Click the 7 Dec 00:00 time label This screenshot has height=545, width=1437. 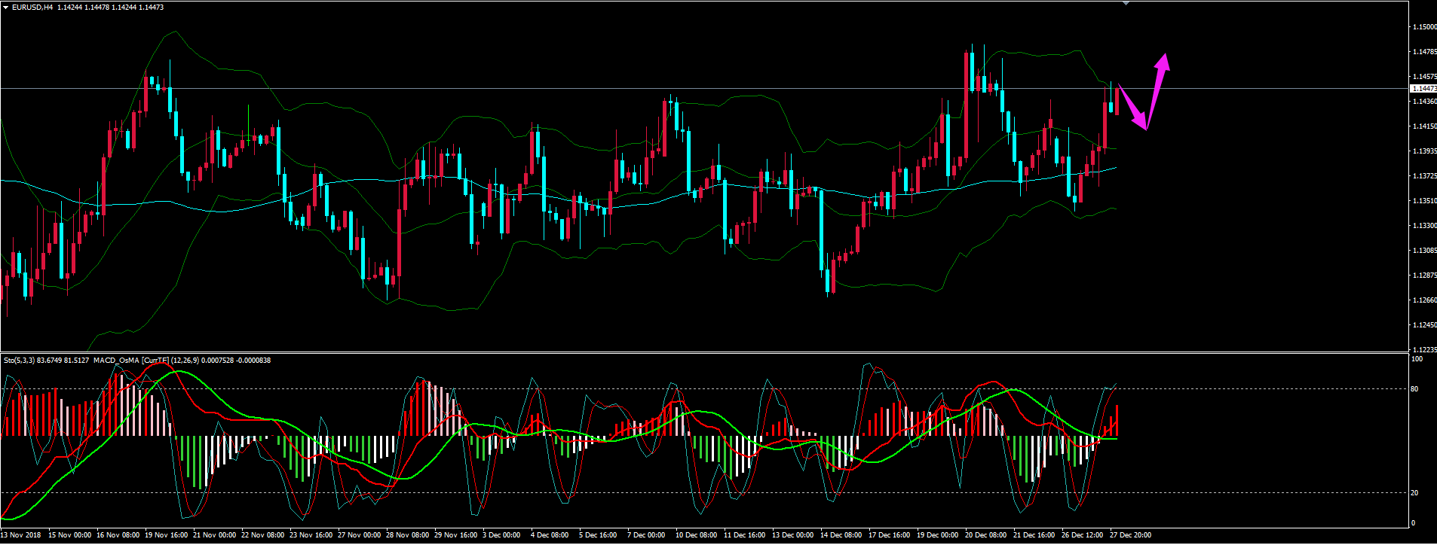click(x=646, y=535)
